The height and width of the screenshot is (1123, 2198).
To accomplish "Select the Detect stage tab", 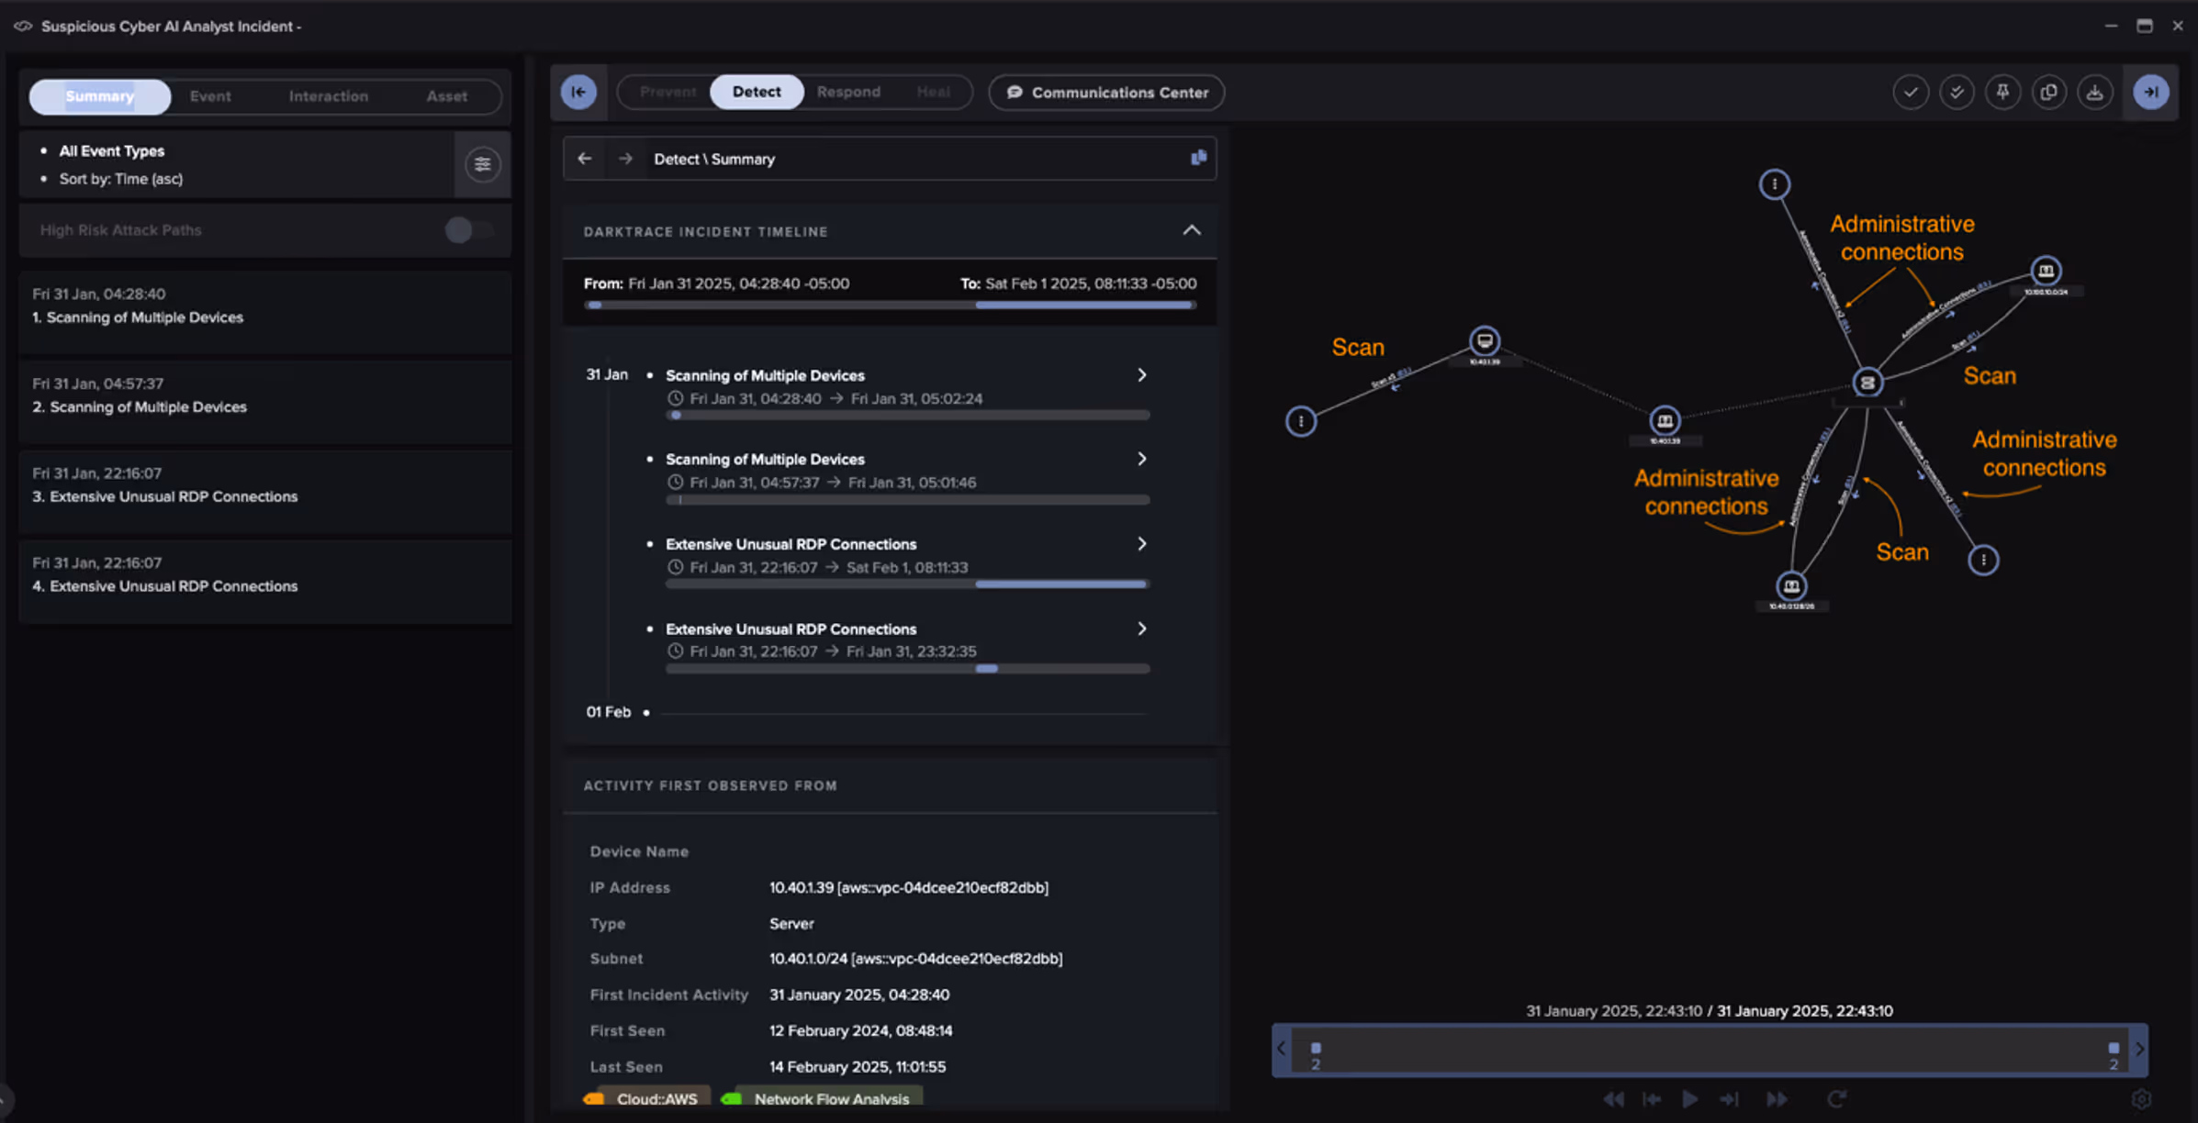I will [x=757, y=92].
